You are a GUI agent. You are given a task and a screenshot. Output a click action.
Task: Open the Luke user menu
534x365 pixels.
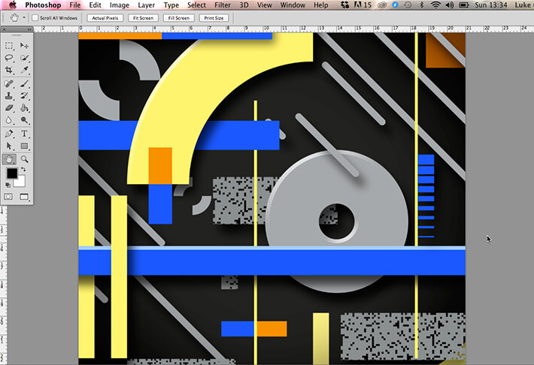click(523, 5)
